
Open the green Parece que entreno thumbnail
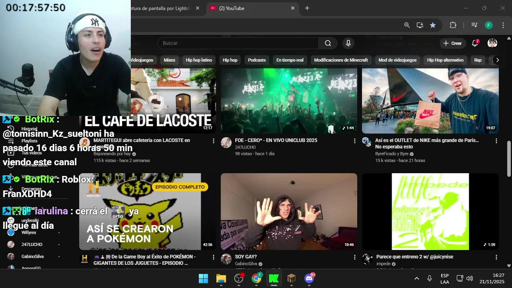point(430,212)
